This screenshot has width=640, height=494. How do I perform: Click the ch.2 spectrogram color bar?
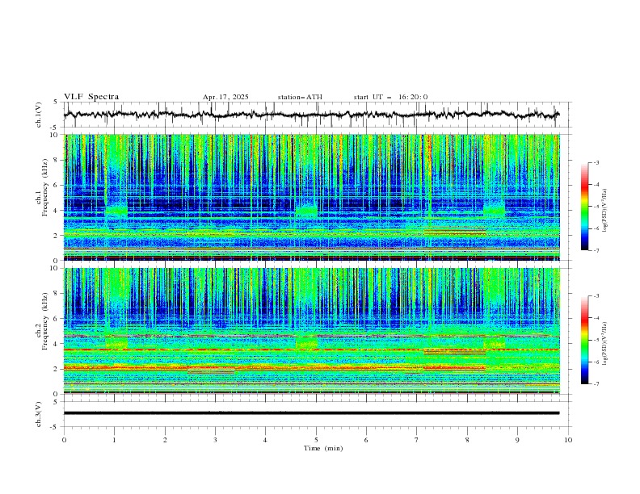click(584, 340)
